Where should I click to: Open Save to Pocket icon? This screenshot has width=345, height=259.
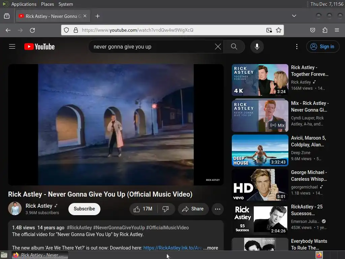tap(312, 30)
